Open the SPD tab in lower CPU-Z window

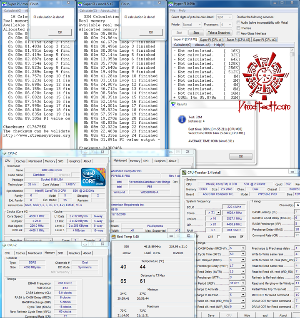[x=60, y=253]
